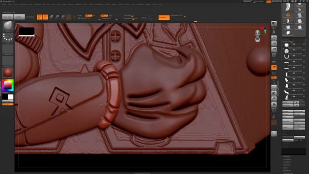Viewport: 309px width, 174px height.
Task: Toggle the orange Alternate button under color swatches
Action: click(8, 104)
